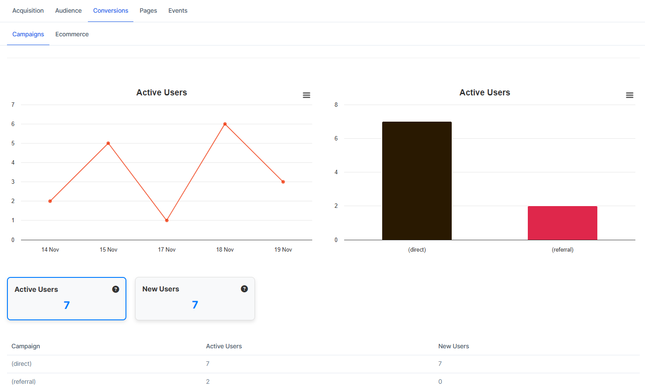Click the (direct) bar in the bar chart
Image resolution: width=645 pixels, height=389 pixels.
tap(417, 180)
